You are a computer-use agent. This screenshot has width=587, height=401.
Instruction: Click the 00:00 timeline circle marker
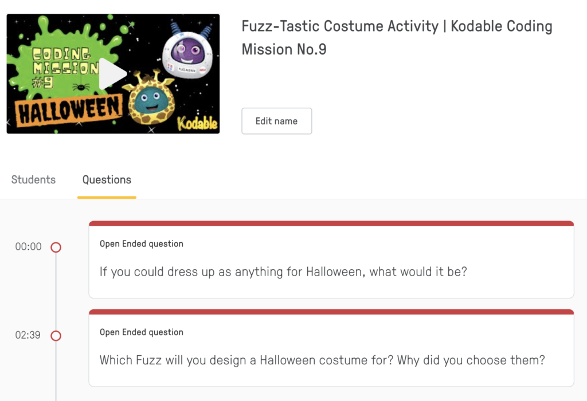click(x=56, y=247)
